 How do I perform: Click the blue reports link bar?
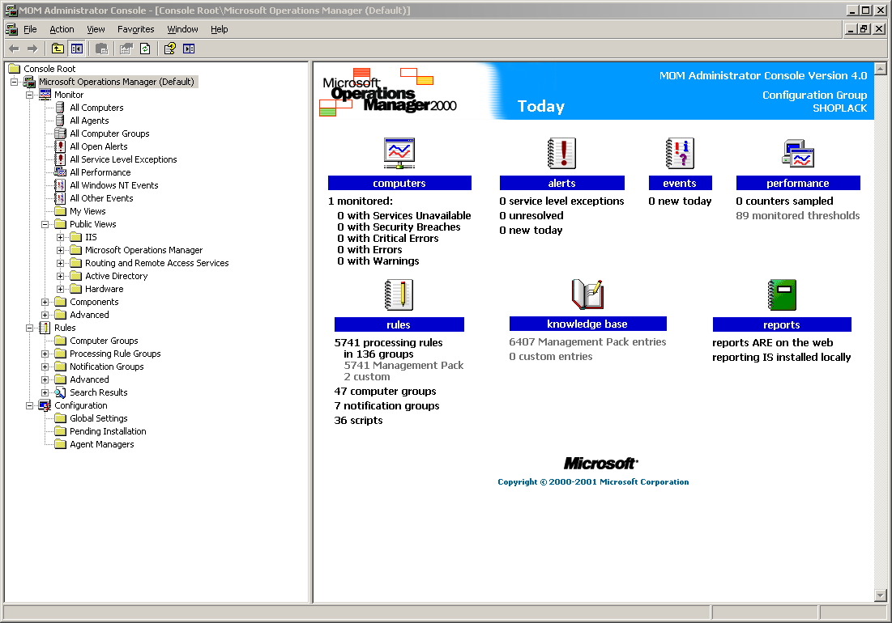coord(782,324)
